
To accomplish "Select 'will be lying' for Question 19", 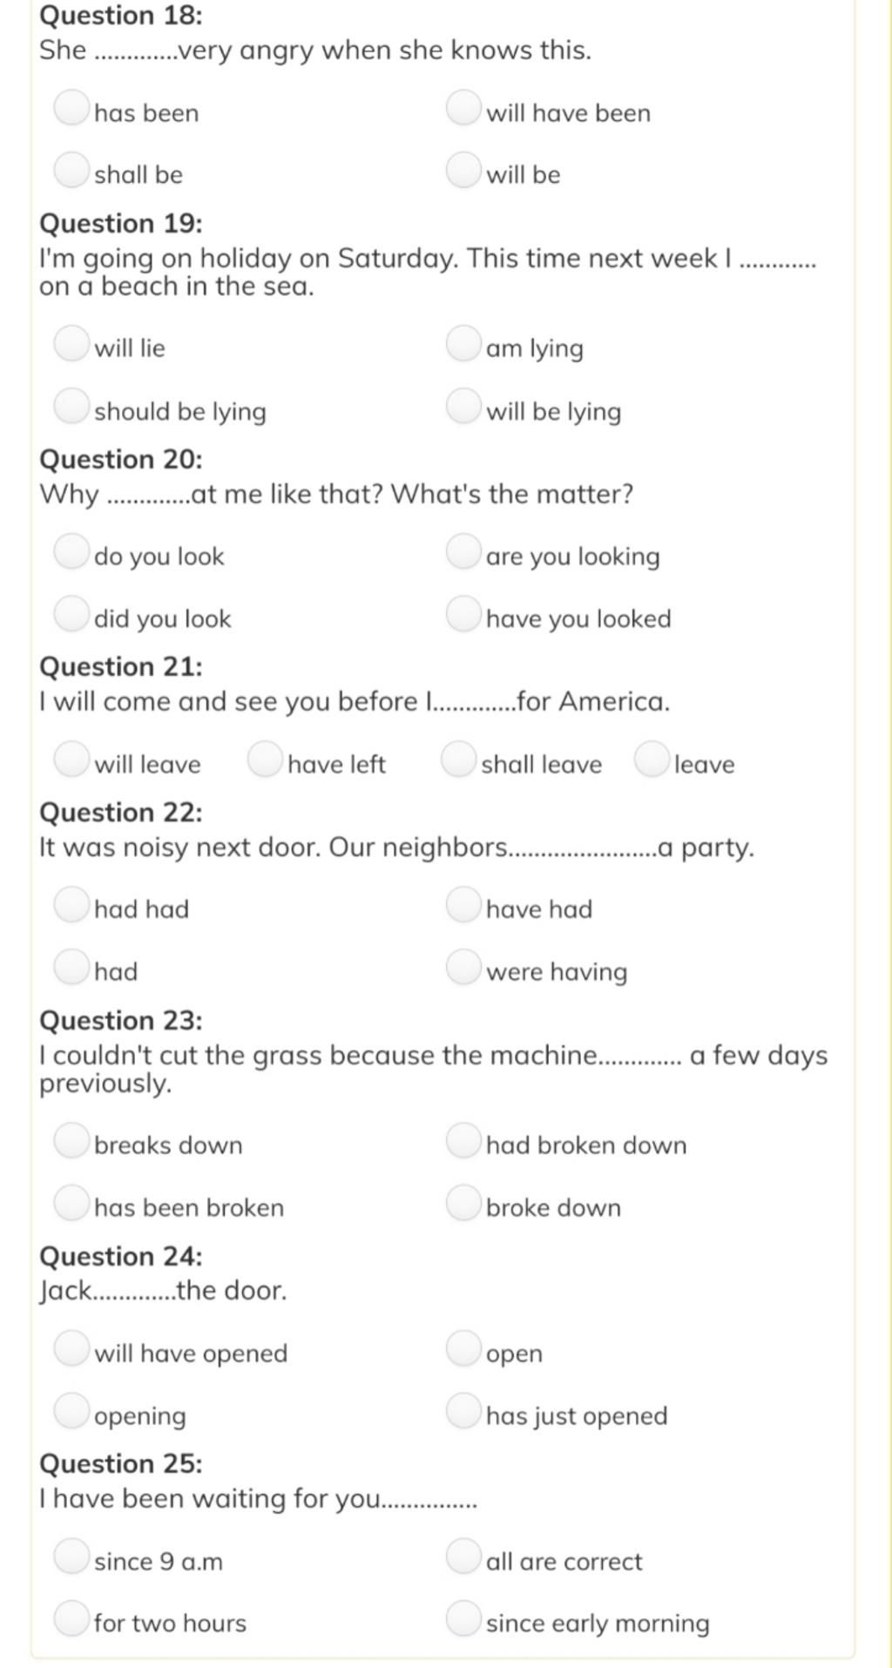I will click(x=463, y=406).
